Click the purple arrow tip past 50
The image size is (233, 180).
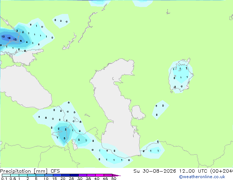pyautogui.click(x=116, y=175)
